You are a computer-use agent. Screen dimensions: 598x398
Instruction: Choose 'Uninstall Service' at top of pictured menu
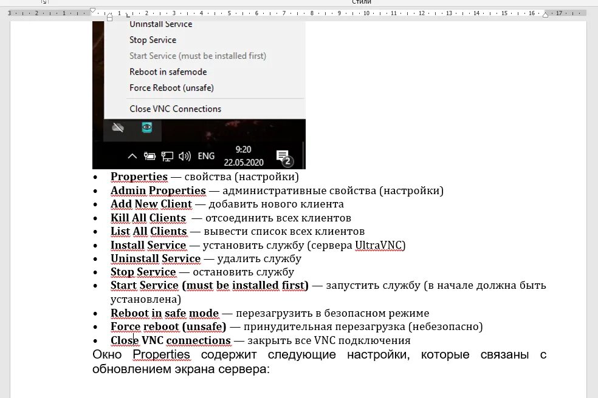[x=160, y=24]
